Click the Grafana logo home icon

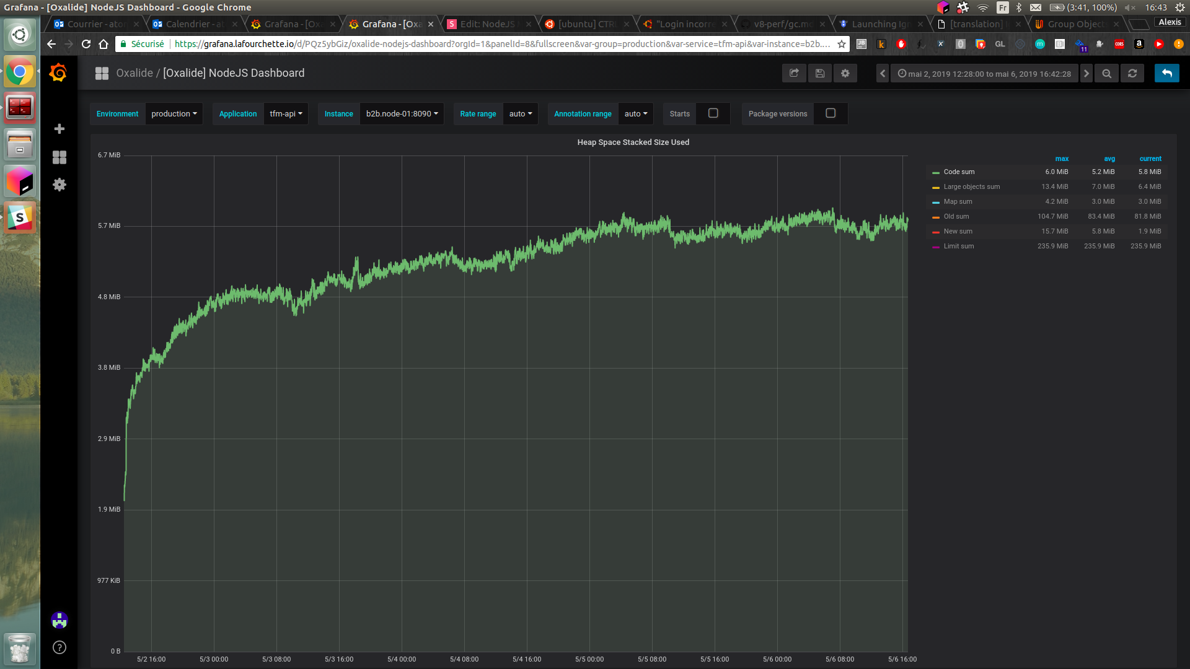coord(58,73)
